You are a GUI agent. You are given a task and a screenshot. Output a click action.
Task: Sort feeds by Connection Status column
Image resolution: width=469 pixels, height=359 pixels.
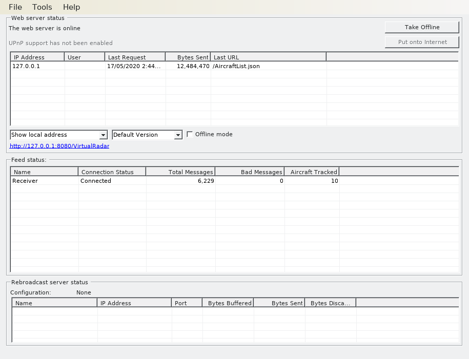(x=112, y=172)
